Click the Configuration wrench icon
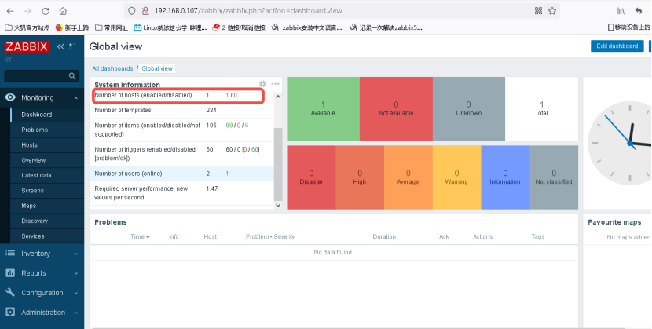Image resolution: width=652 pixels, height=329 pixels. point(10,292)
